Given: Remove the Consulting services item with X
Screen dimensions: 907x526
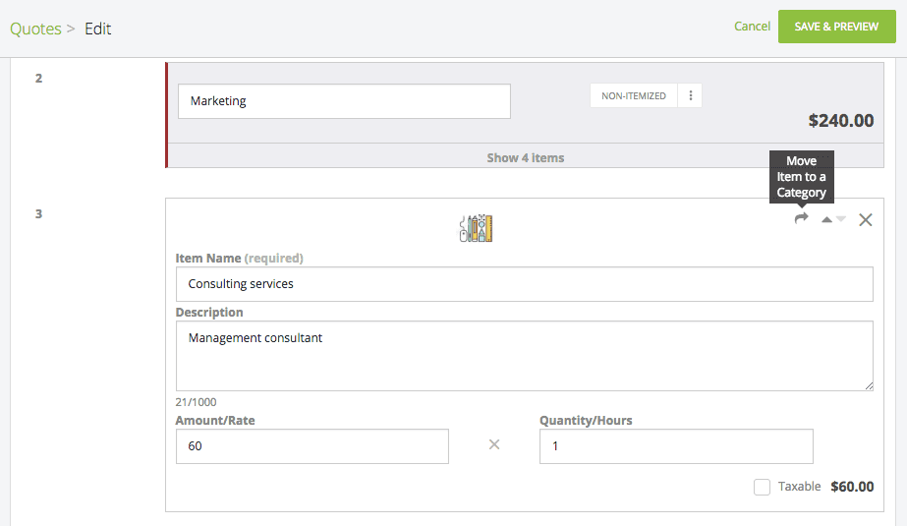Looking at the screenshot, I should pyautogui.click(x=866, y=220).
